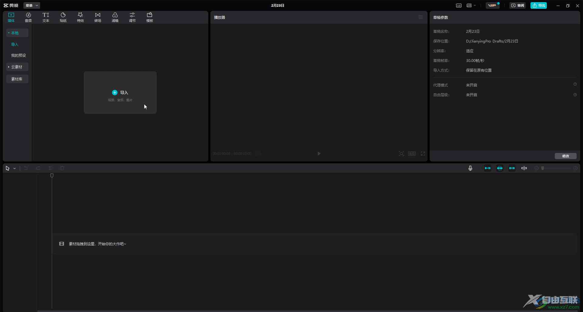
Task: Click the 导出 (Export) button
Action: (x=539, y=5)
